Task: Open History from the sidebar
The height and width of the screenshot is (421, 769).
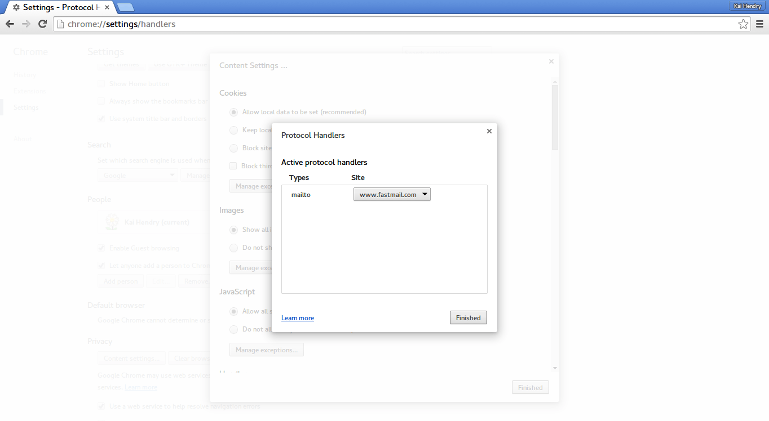Action: (25, 74)
